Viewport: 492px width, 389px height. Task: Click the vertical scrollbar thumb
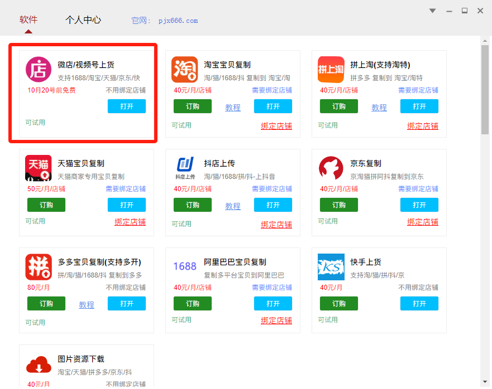(485, 90)
